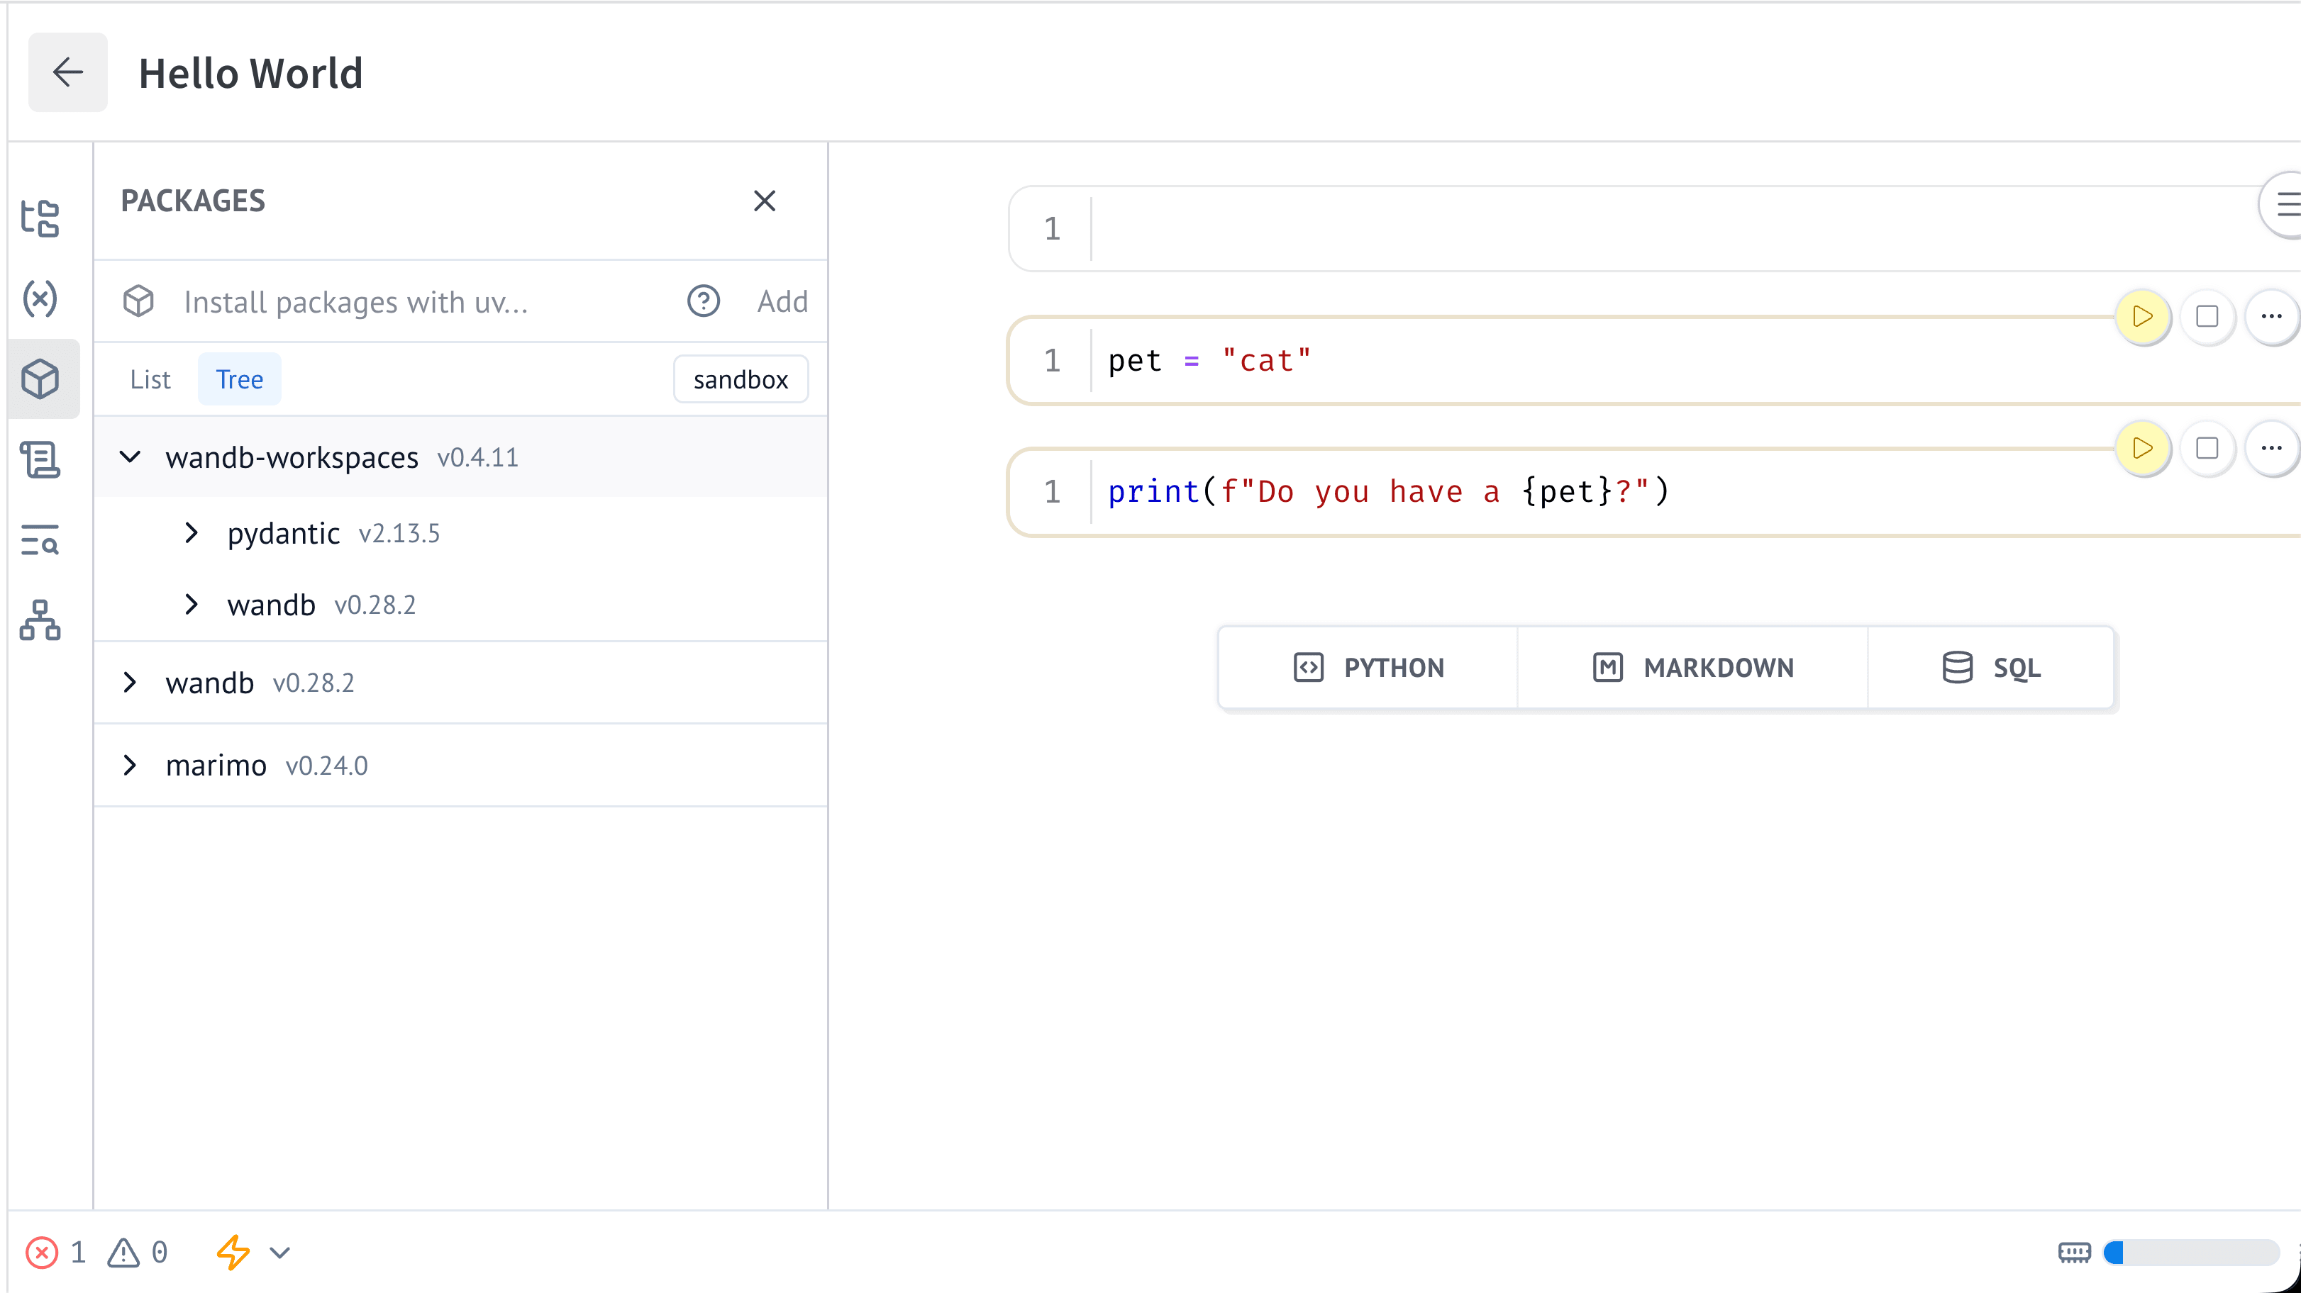Image resolution: width=2301 pixels, height=1293 pixels.
Task: Click the memory usage bar
Action: [x=2191, y=1253]
